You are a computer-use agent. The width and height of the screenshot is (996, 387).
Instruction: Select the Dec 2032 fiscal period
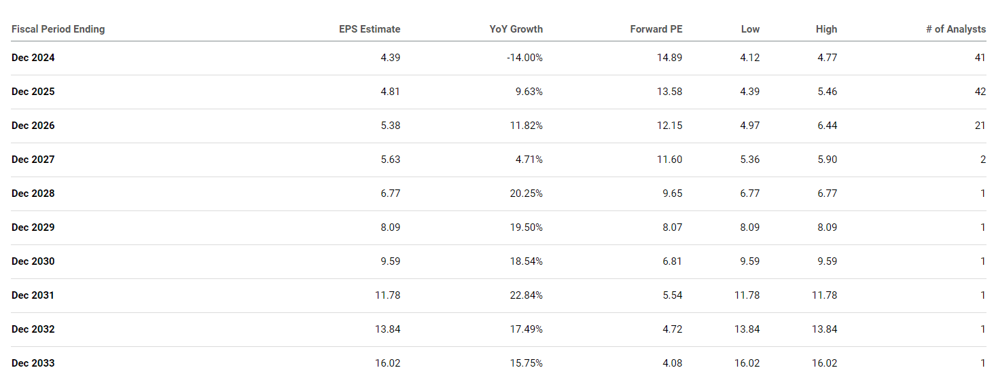click(x=33, y=329)
